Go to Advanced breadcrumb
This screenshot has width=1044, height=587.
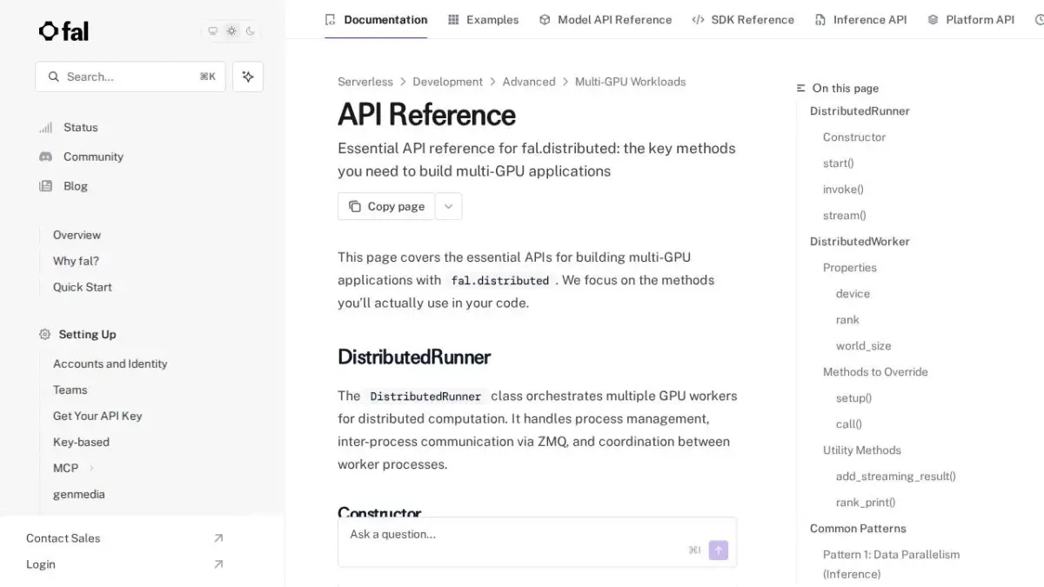pyautogui.click(x=529, y=82)
